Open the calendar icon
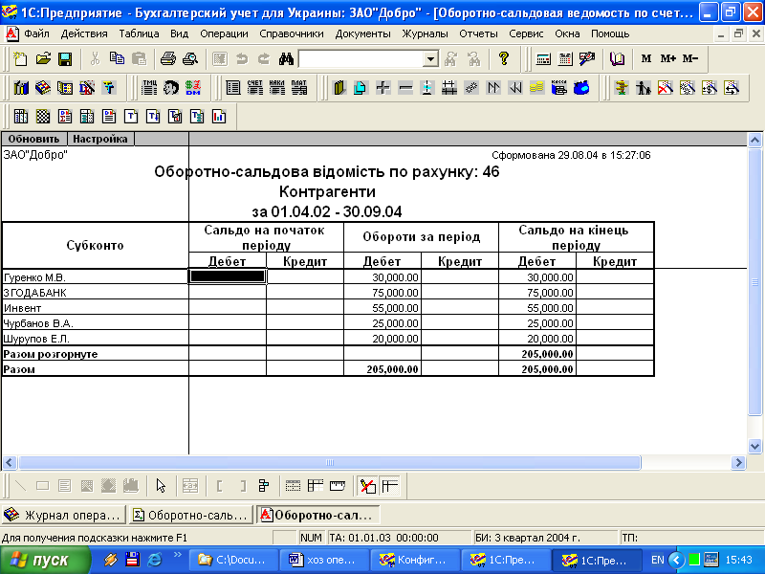 [565, 59]
